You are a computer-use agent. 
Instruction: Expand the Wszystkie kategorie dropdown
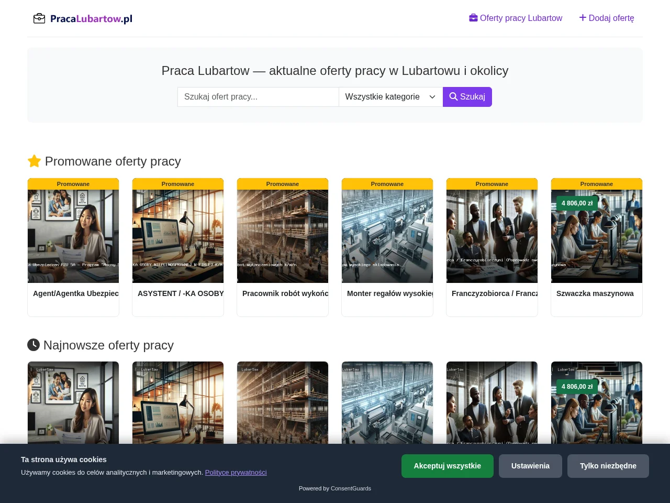tap(390, 97)
